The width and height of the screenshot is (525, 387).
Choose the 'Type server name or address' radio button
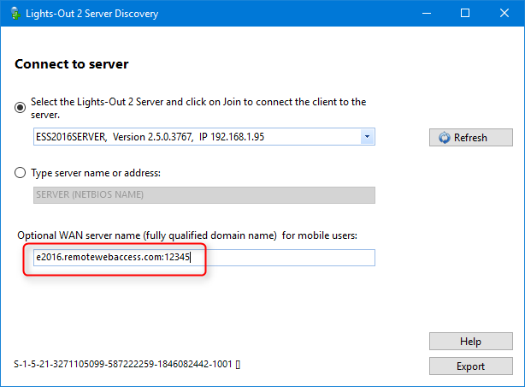click(x=20, y=173)
